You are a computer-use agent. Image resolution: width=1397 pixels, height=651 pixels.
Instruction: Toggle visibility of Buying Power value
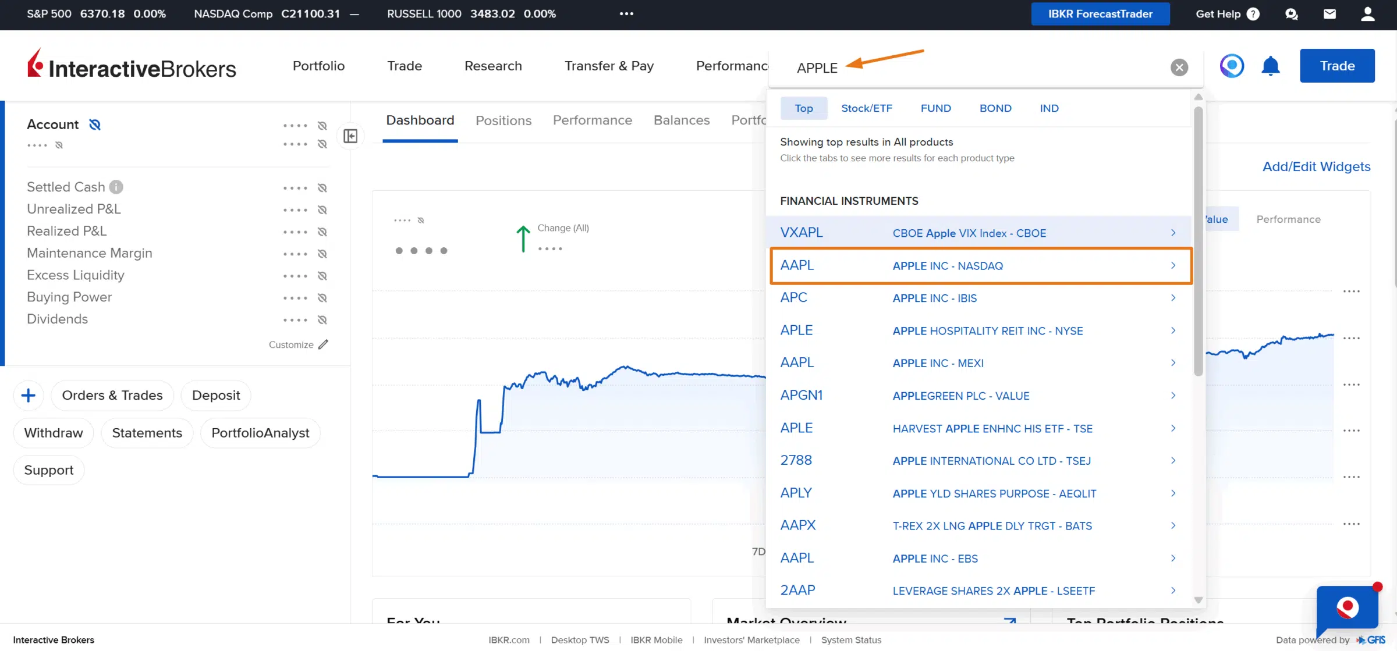click(322, 298)
